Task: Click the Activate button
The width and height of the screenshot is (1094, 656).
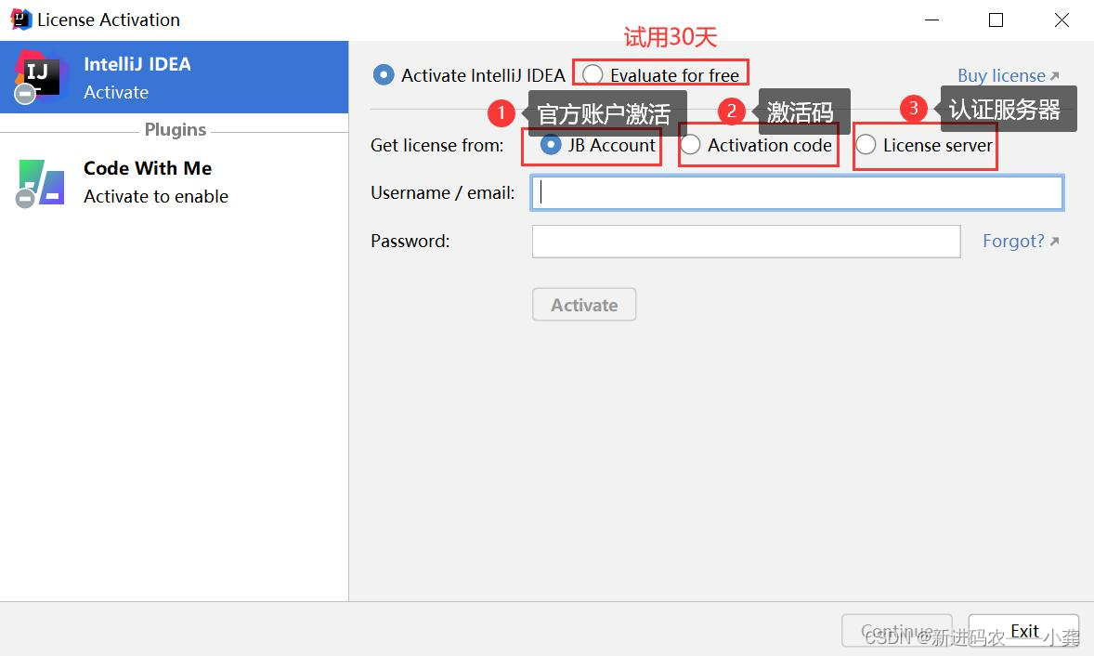Action: (x=584, y=305)
